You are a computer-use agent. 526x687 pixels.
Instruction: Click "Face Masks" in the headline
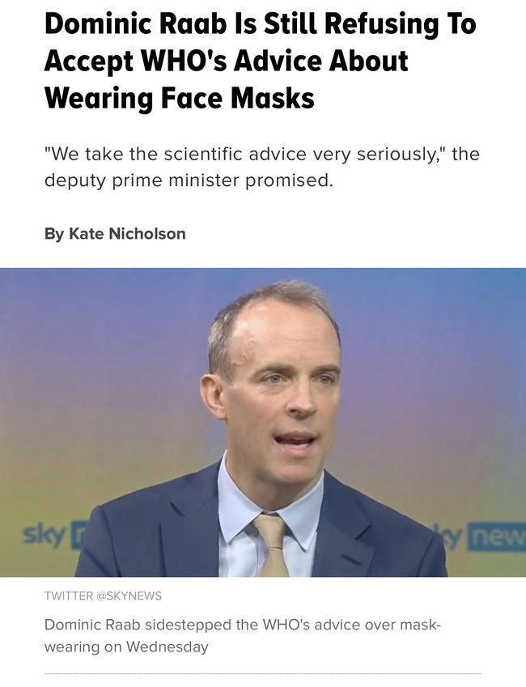pos(238,97)
